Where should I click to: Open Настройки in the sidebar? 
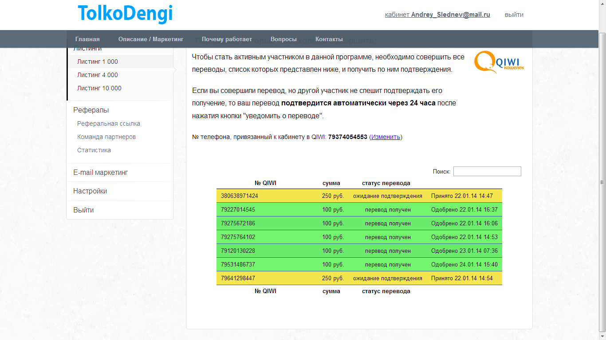(90, 191)
